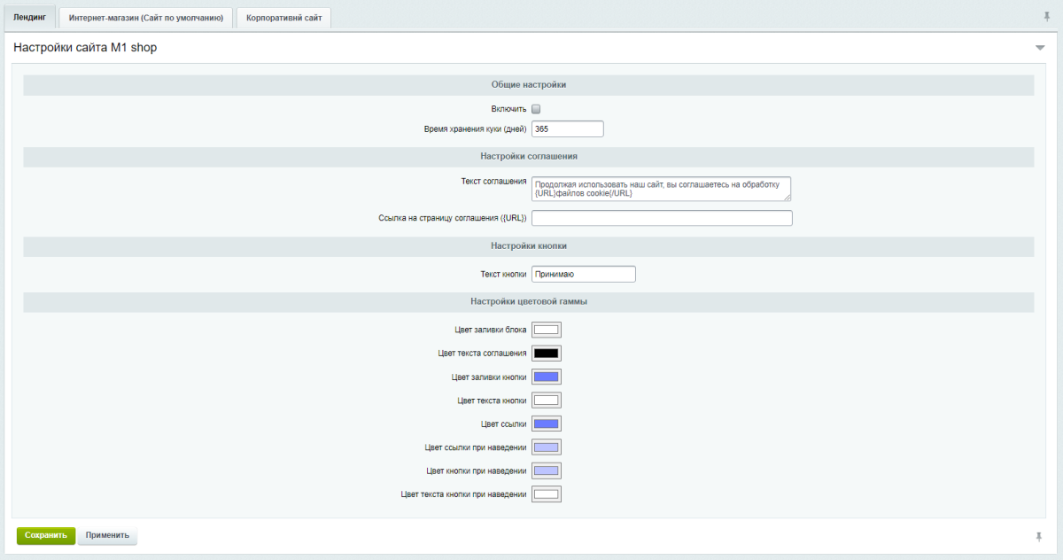Focus the agreement page URL input field
The image size is (1063, 560).
[661, 218]
